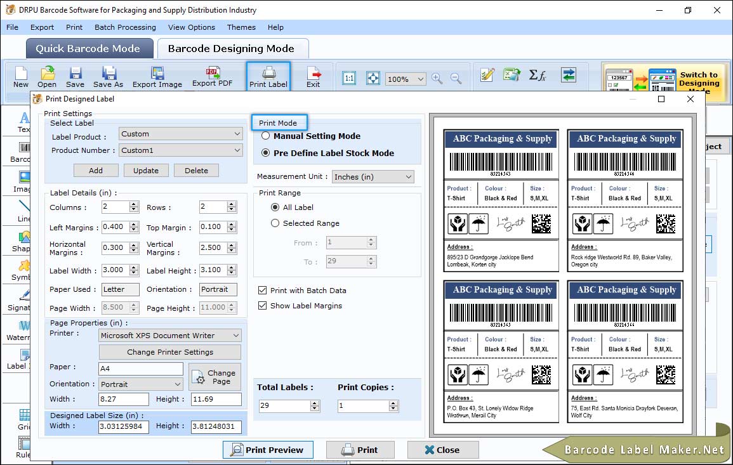Click the Print button in dialog

point(360,450)
